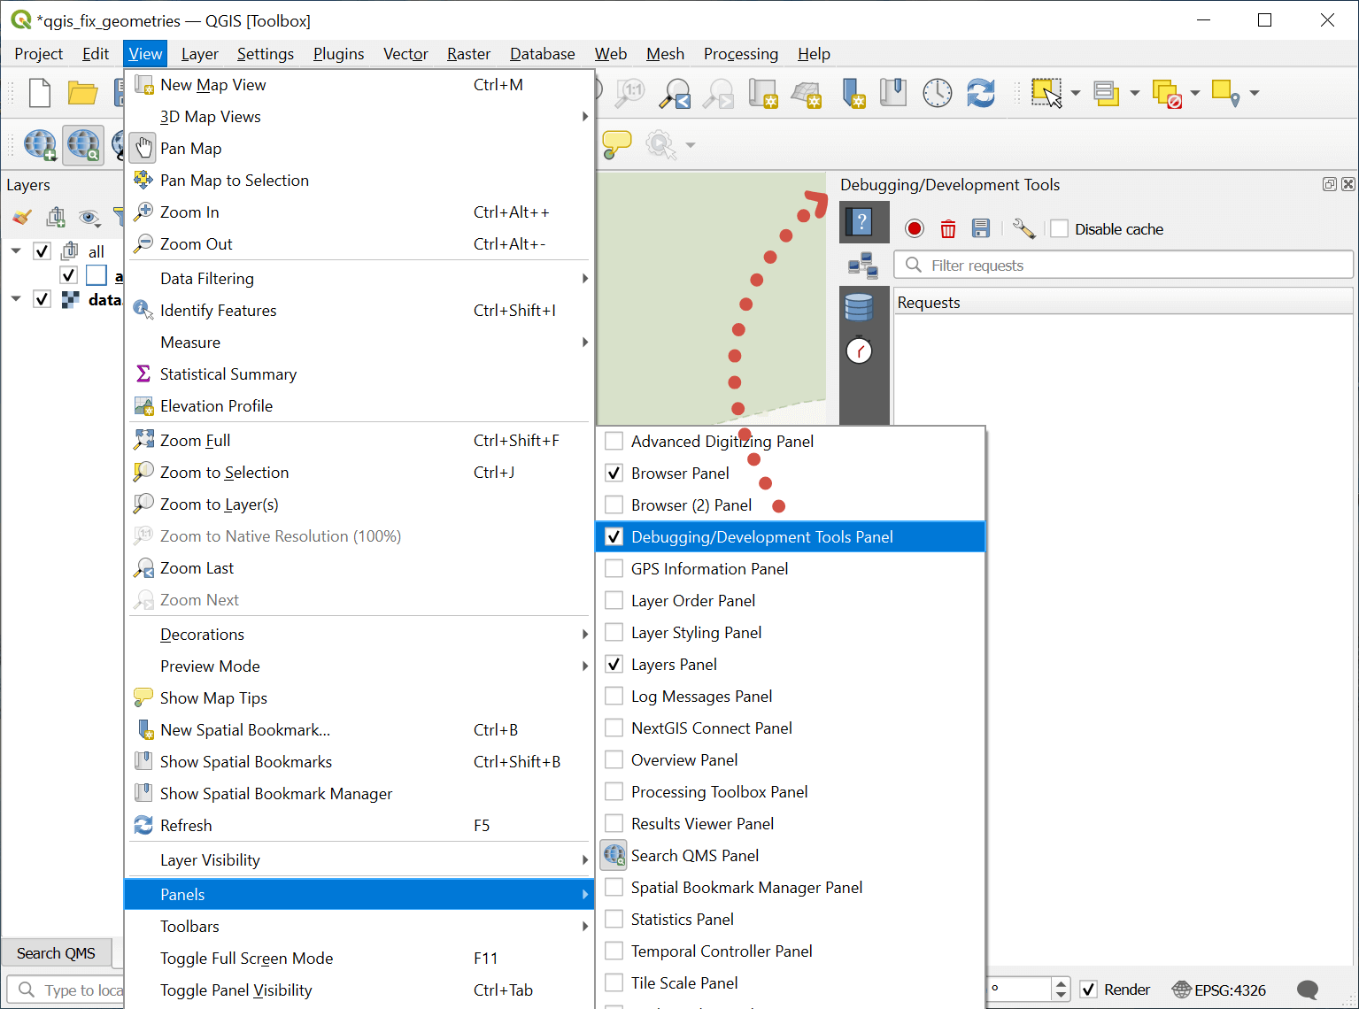Open the Query Logger database tab icon

(x=859, y=307)
